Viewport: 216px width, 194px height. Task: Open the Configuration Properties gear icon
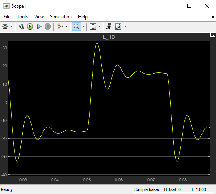coord(5,26)
